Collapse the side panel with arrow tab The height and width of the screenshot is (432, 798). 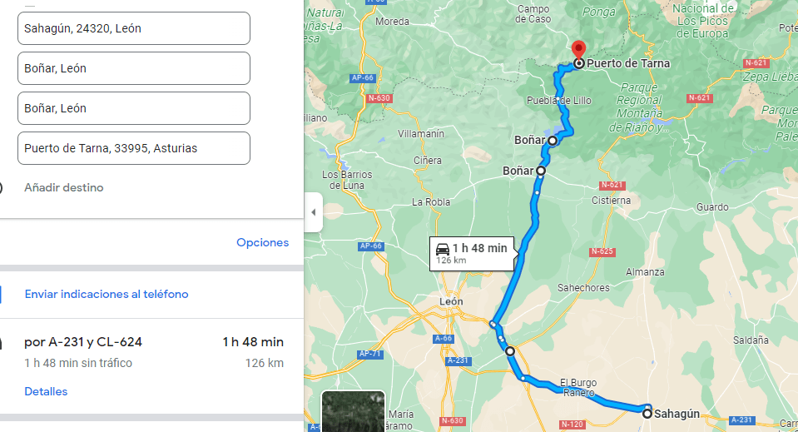click(x=314, y=212)
